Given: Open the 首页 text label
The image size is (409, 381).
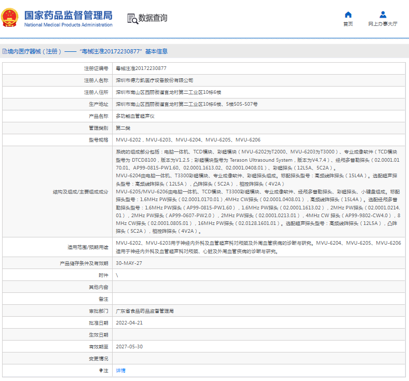Looking at the screenshot, I should pos(348,24).
